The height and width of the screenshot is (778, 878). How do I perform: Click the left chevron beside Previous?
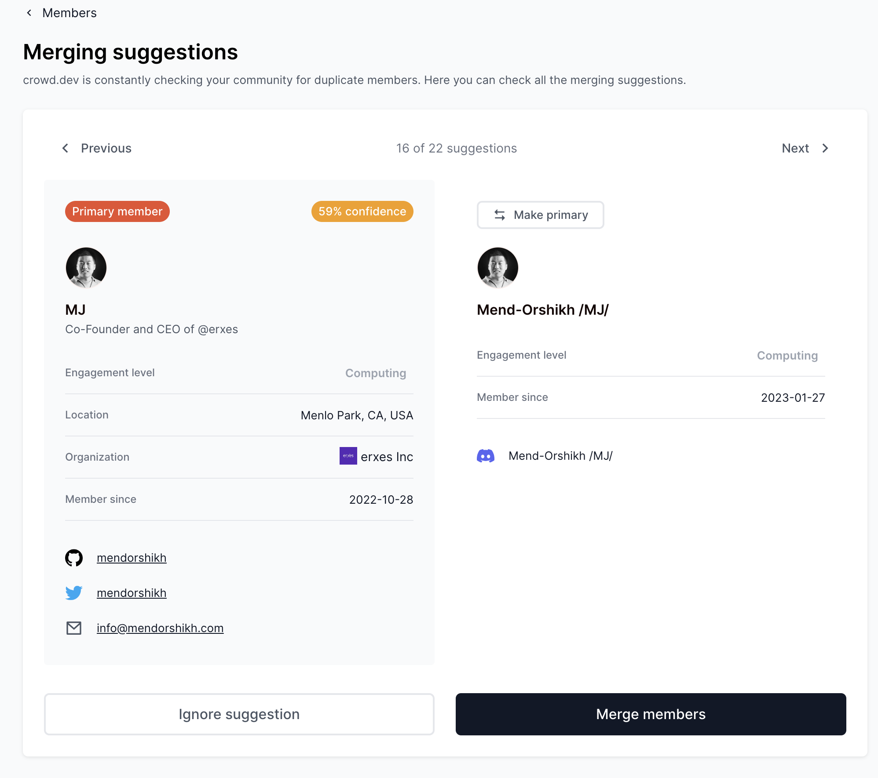[66, 148]
